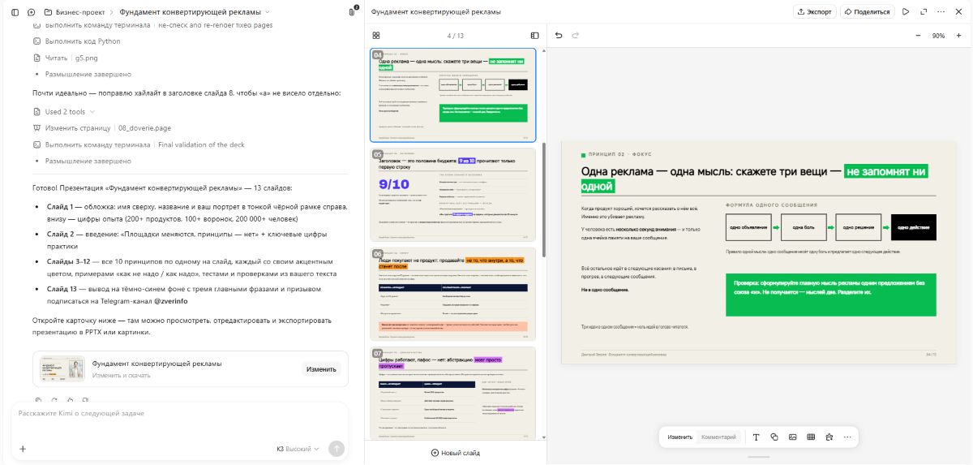The width and height of the screenshot is (973, 465).
Task: Select slide 04 thumbnail
Action: [453, 95]
